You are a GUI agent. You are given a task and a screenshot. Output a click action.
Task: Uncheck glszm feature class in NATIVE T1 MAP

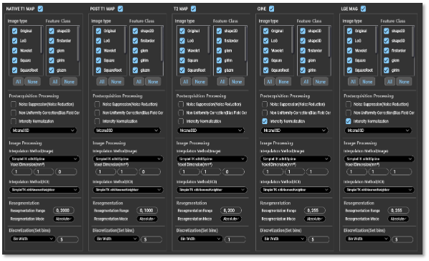pyautogui.click(x=52, y=70)
